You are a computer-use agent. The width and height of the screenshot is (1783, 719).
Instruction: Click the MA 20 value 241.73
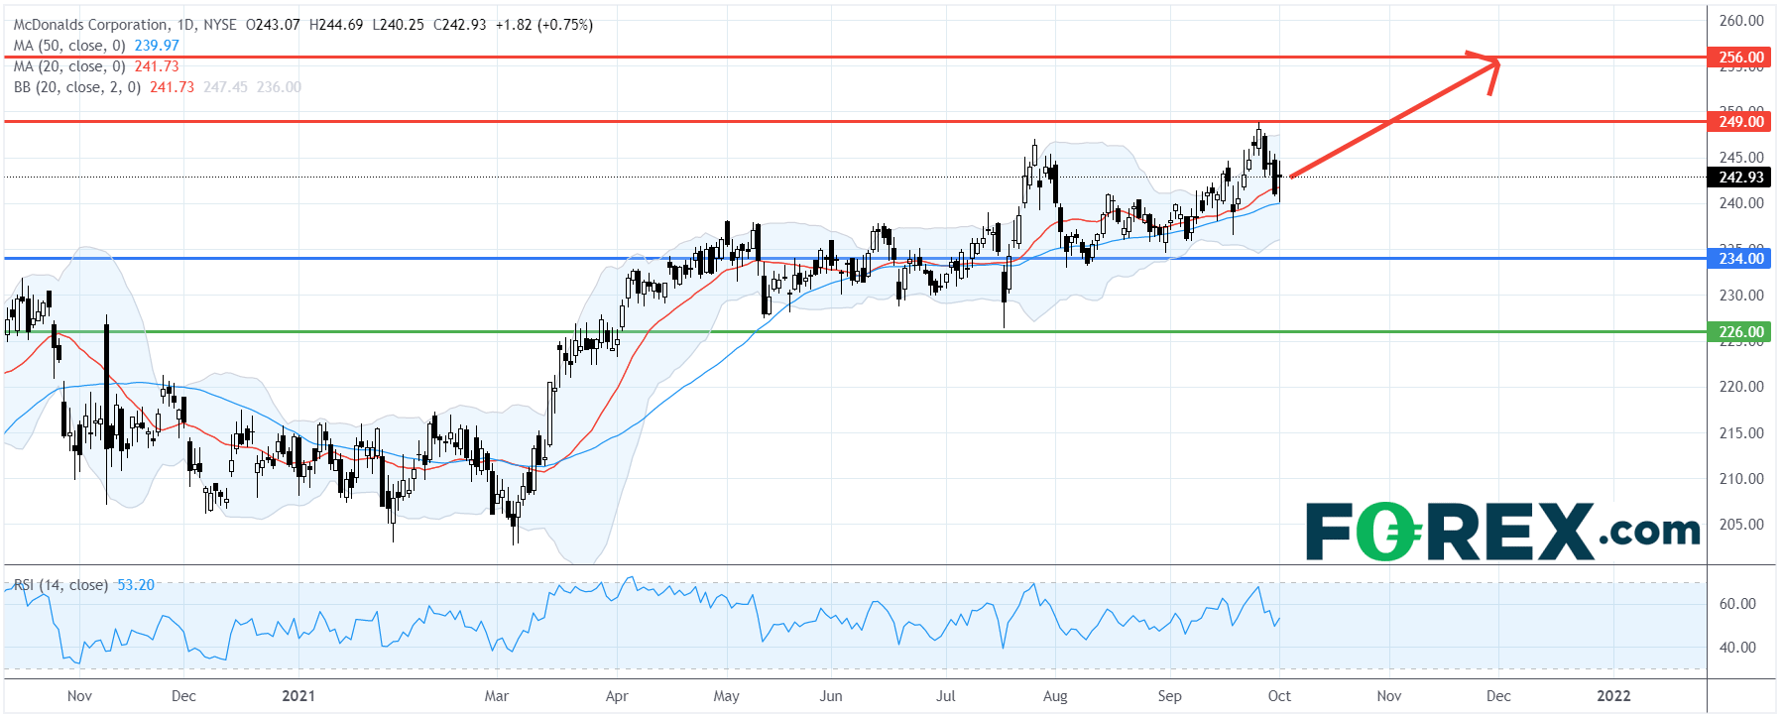[157, 66]
